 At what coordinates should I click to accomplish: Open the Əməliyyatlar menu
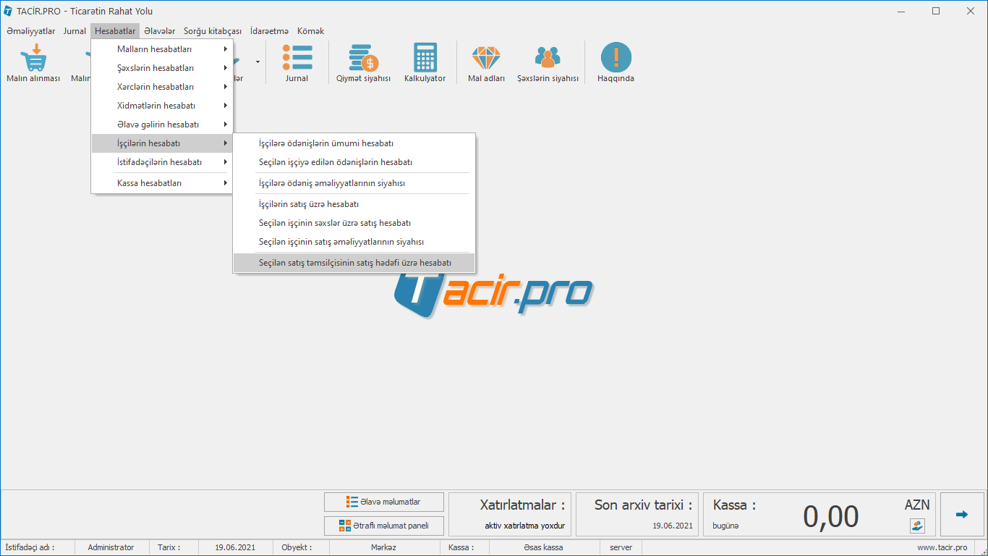[x=30, y=31]
